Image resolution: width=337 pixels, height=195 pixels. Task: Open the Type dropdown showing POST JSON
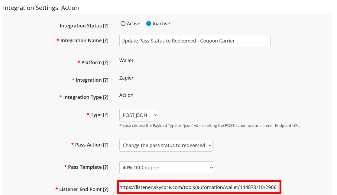tap(139, 115)
